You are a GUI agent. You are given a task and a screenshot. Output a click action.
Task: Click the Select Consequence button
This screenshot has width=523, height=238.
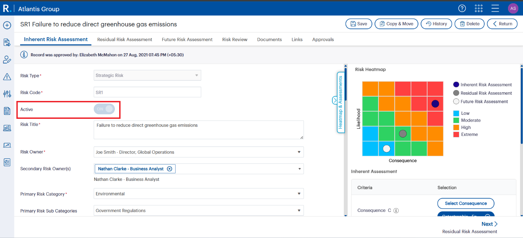pyautogui.click(x=466, y=203)
